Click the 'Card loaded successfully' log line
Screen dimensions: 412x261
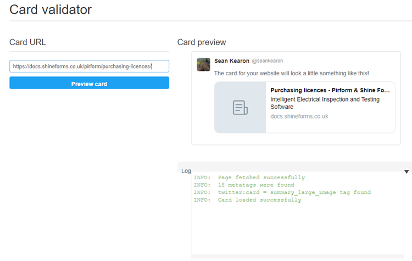tap(247, 200)
